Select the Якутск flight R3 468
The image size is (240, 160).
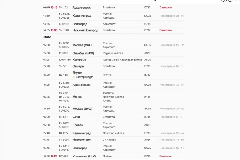114,75
